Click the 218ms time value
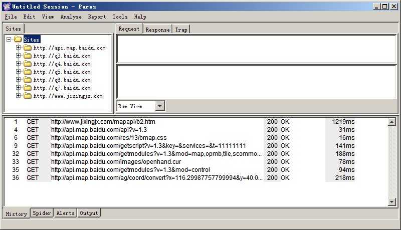Viewport: 401px width, 230px height. tap(345, 177)
